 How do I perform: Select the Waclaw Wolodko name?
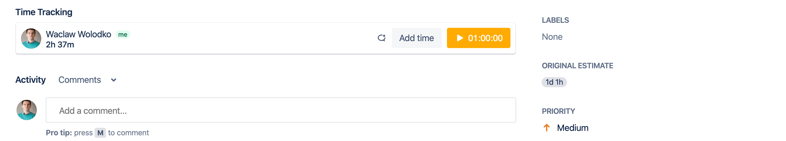pyautogui.click(x=78, y=34)
